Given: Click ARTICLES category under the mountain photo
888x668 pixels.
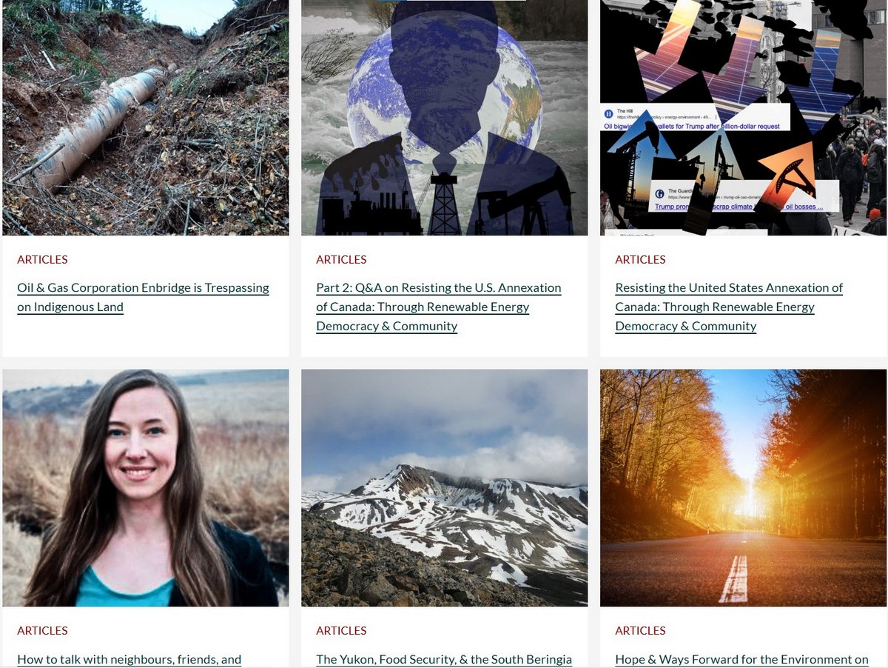Looking at the screenshot, I should (x=341, y=630).
